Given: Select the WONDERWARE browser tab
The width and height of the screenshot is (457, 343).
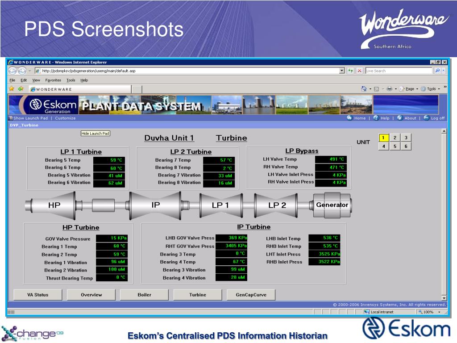Looking at the screenshot, I should (x=80, y=89).
